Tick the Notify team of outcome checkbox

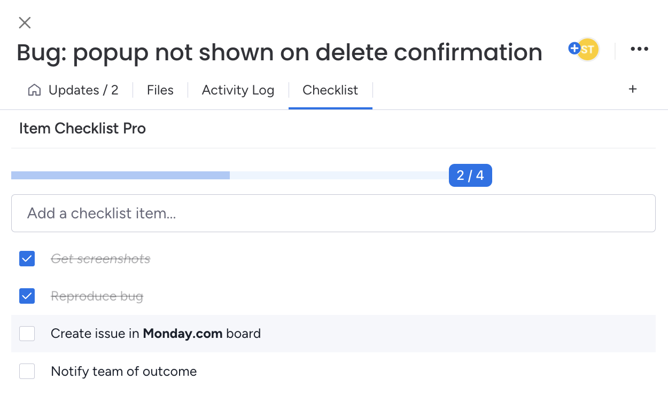pos(27,372)
